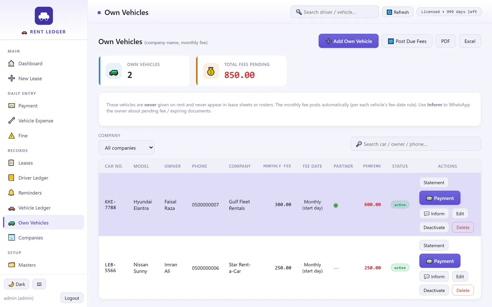Open the Reminders page

pos(44,193)
